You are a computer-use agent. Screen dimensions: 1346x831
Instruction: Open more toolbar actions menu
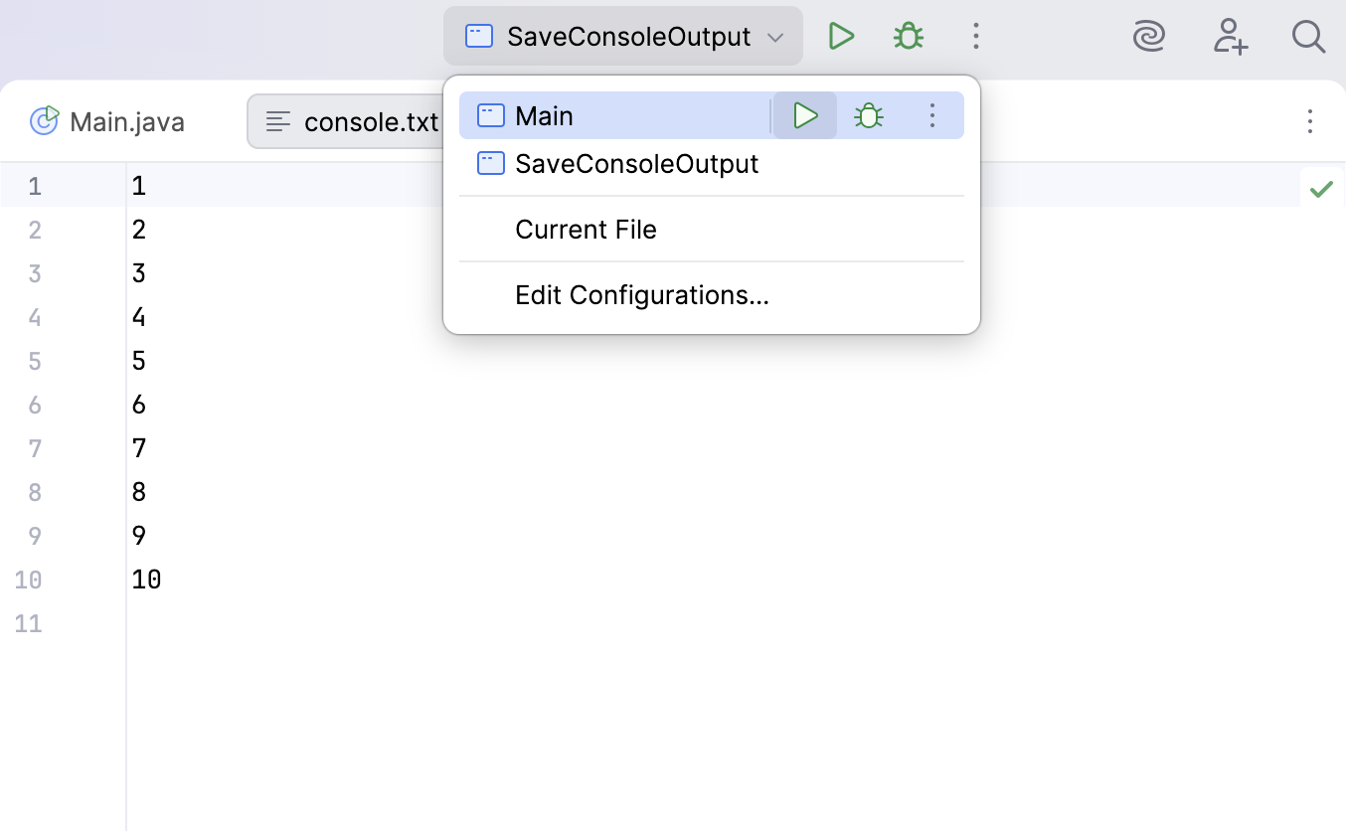(x=976, y=35)
